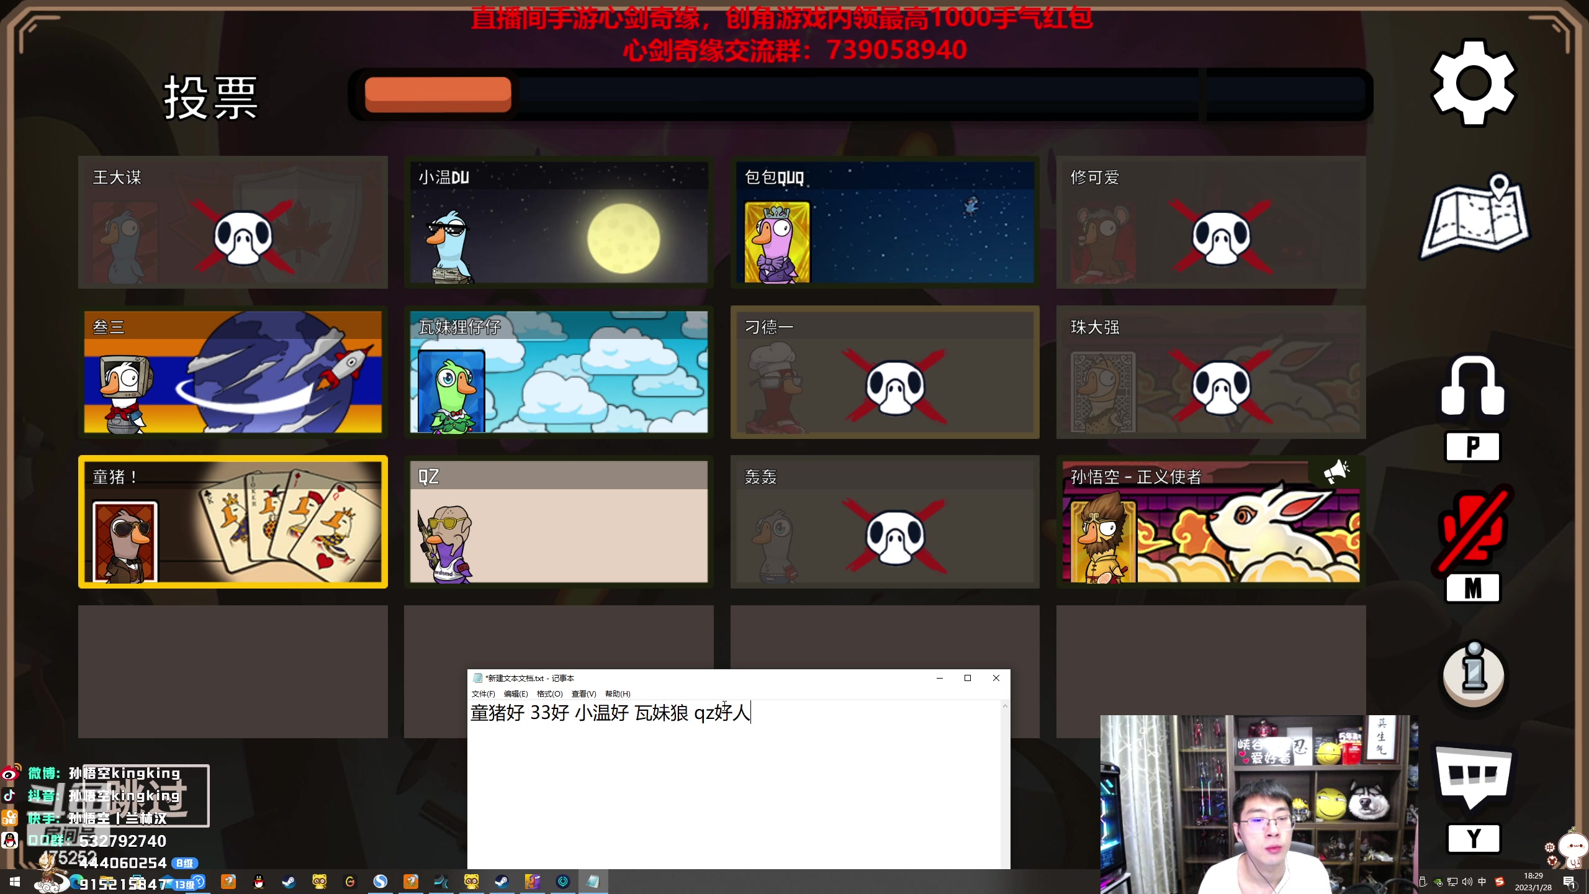The image size is (1589, 894).
Task: Click in the Notepad text area
Action: pos(734,785)
